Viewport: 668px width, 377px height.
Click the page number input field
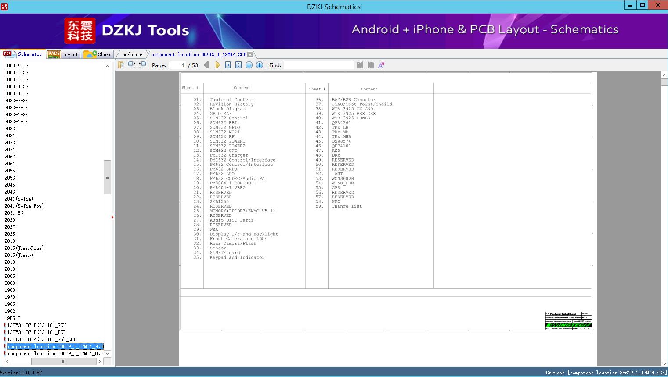[177, 65]
